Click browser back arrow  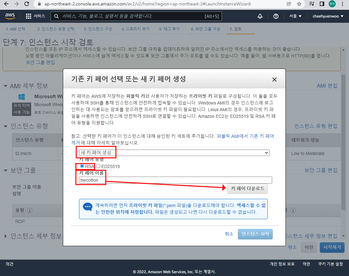tap(6, 4)
